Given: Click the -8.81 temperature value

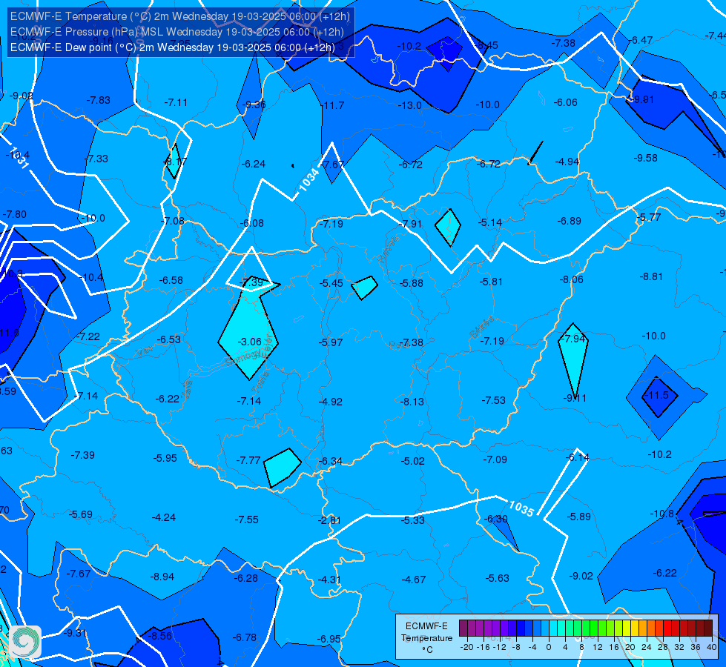Looking at the screenshot, I should (651, 276).
